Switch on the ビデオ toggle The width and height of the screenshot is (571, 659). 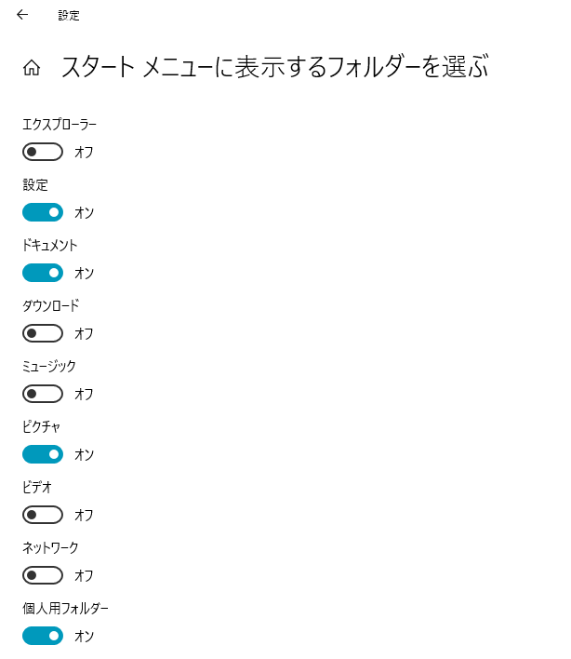pos(43,515)
